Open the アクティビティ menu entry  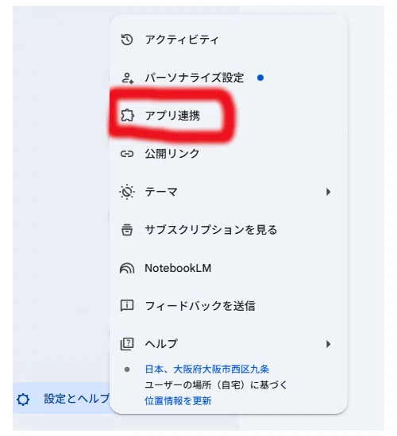pyautogui.click(x=229, y=40)
